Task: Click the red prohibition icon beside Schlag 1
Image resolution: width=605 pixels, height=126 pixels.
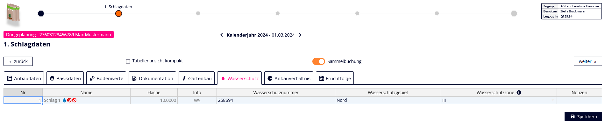Action: click(x=74, y=100)
